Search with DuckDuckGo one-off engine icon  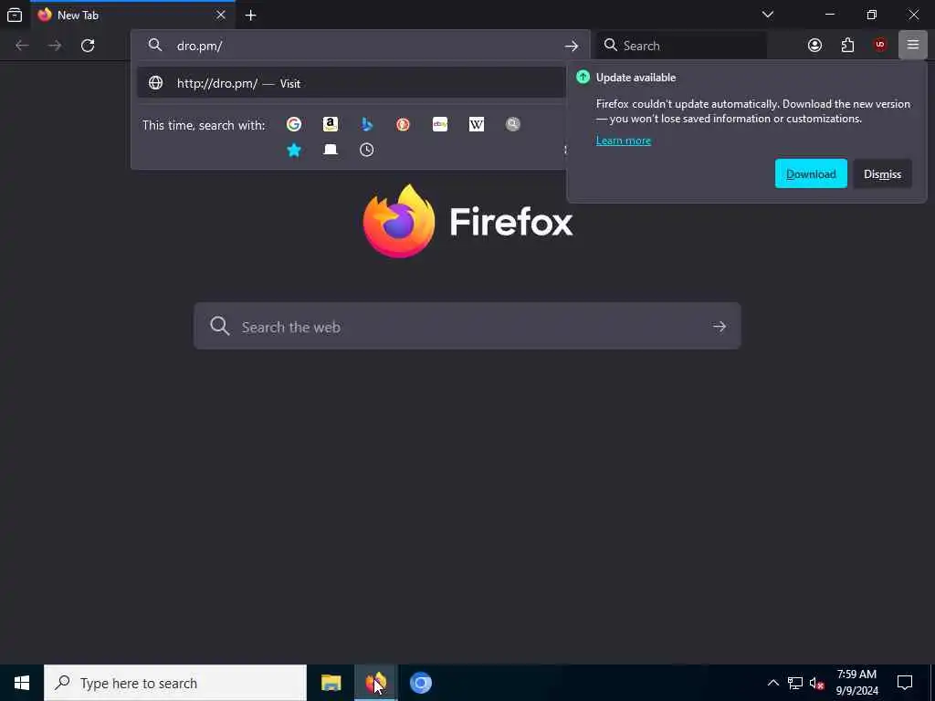click(x=403, y=124)
